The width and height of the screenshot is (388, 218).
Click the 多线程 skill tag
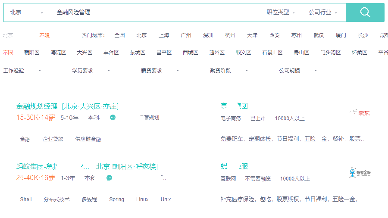point(89,199)
